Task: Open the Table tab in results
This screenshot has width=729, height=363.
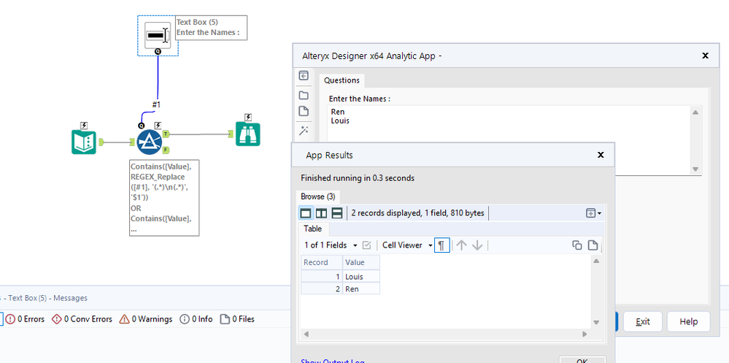Action: tap(313, 229)
